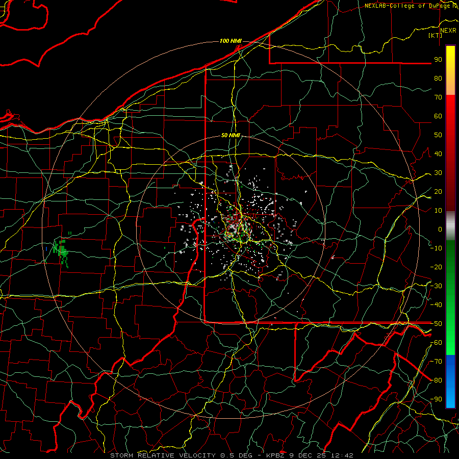Viewport: 459px width, 459px height.
Task: Click the 20 value on the velocity scale
Action: [x=438, y=191]
